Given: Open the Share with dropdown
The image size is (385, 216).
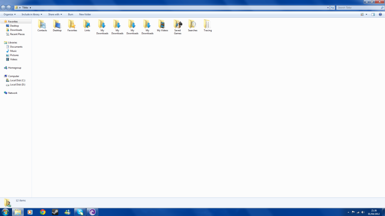Looking at the screenshot, I should pos(55,15).
